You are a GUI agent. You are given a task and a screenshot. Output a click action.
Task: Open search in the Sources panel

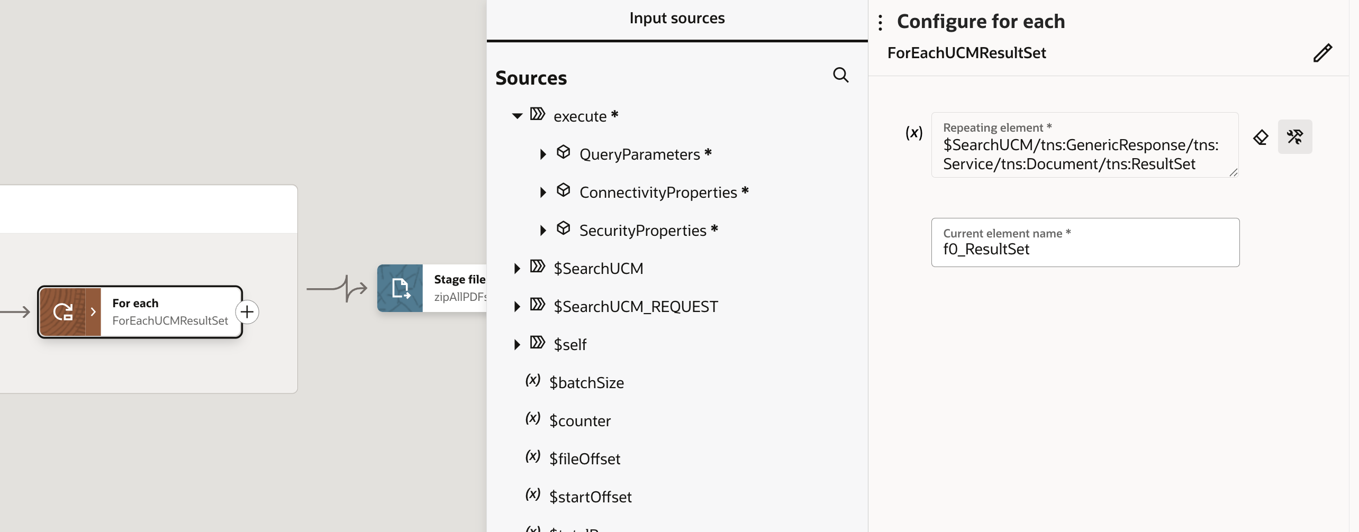(840, 75)
